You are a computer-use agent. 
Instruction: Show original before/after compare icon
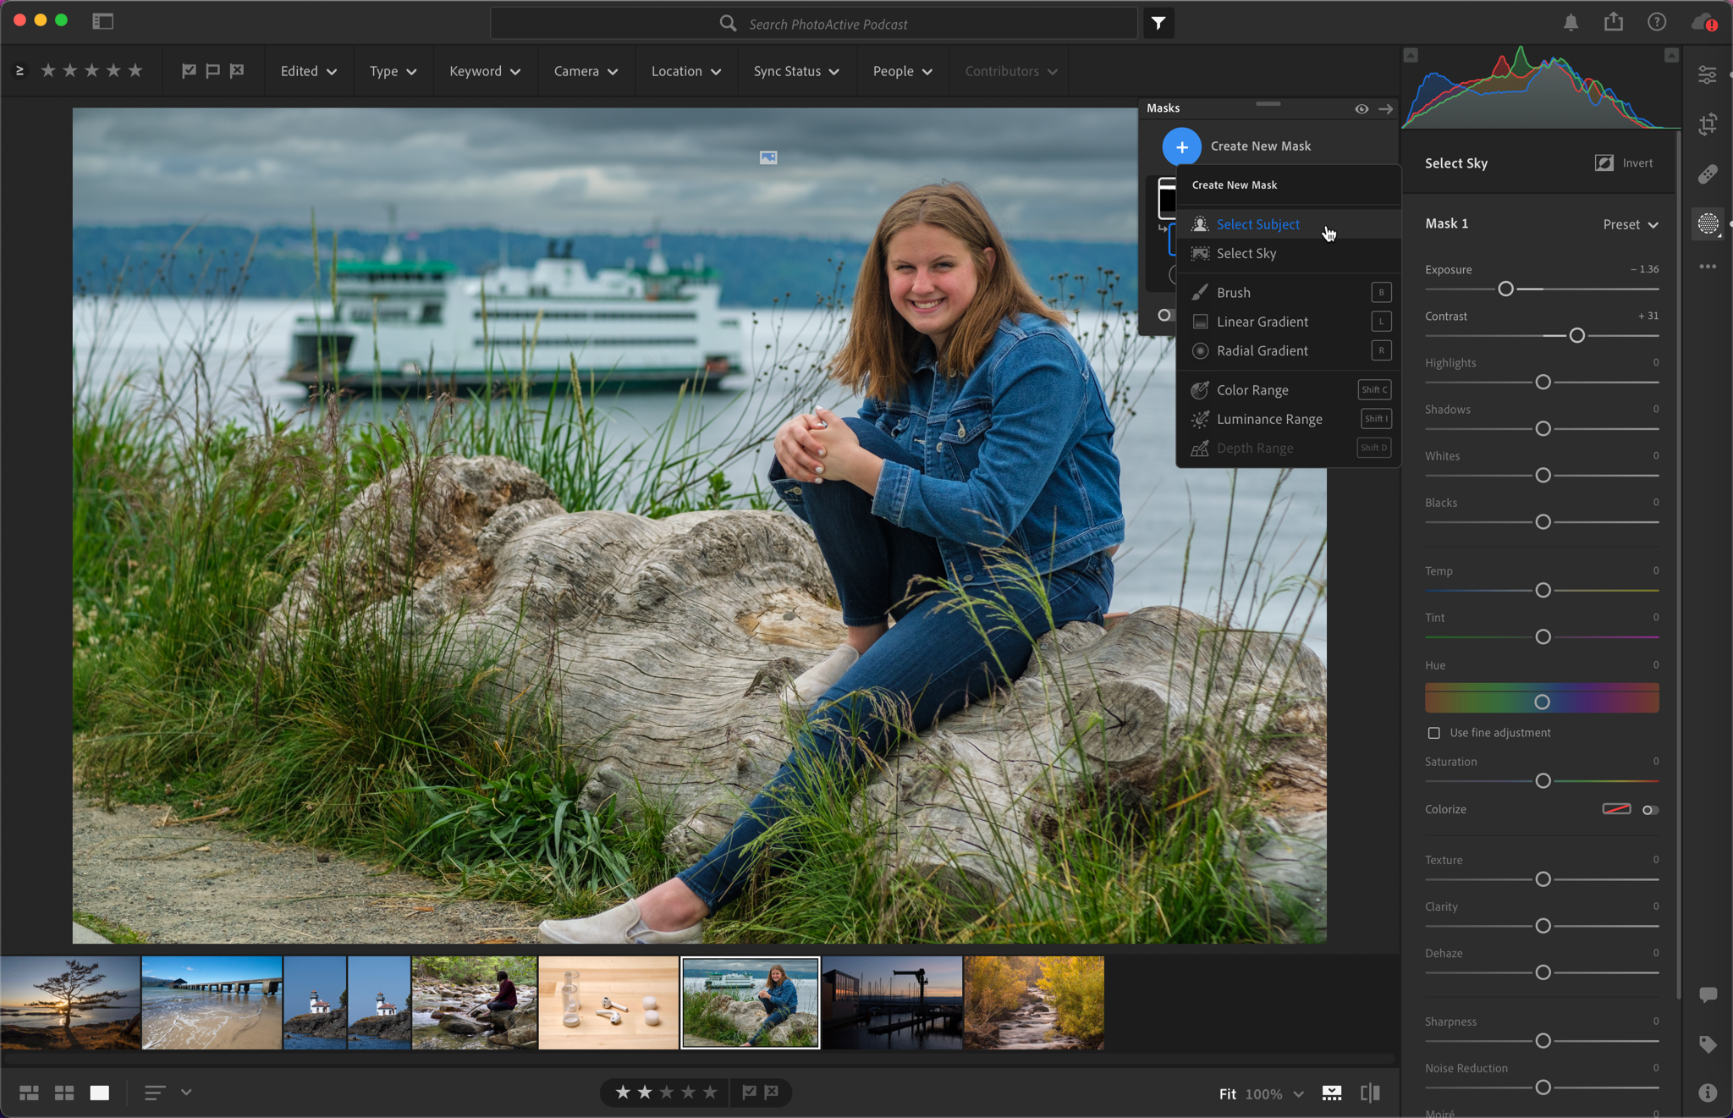click(1370, 1093)
